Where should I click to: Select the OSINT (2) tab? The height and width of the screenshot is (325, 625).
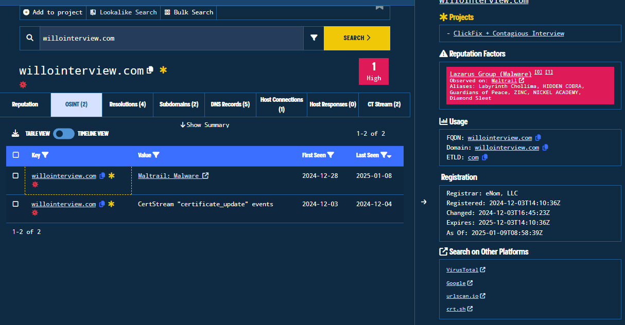click(x=76, y=104)
